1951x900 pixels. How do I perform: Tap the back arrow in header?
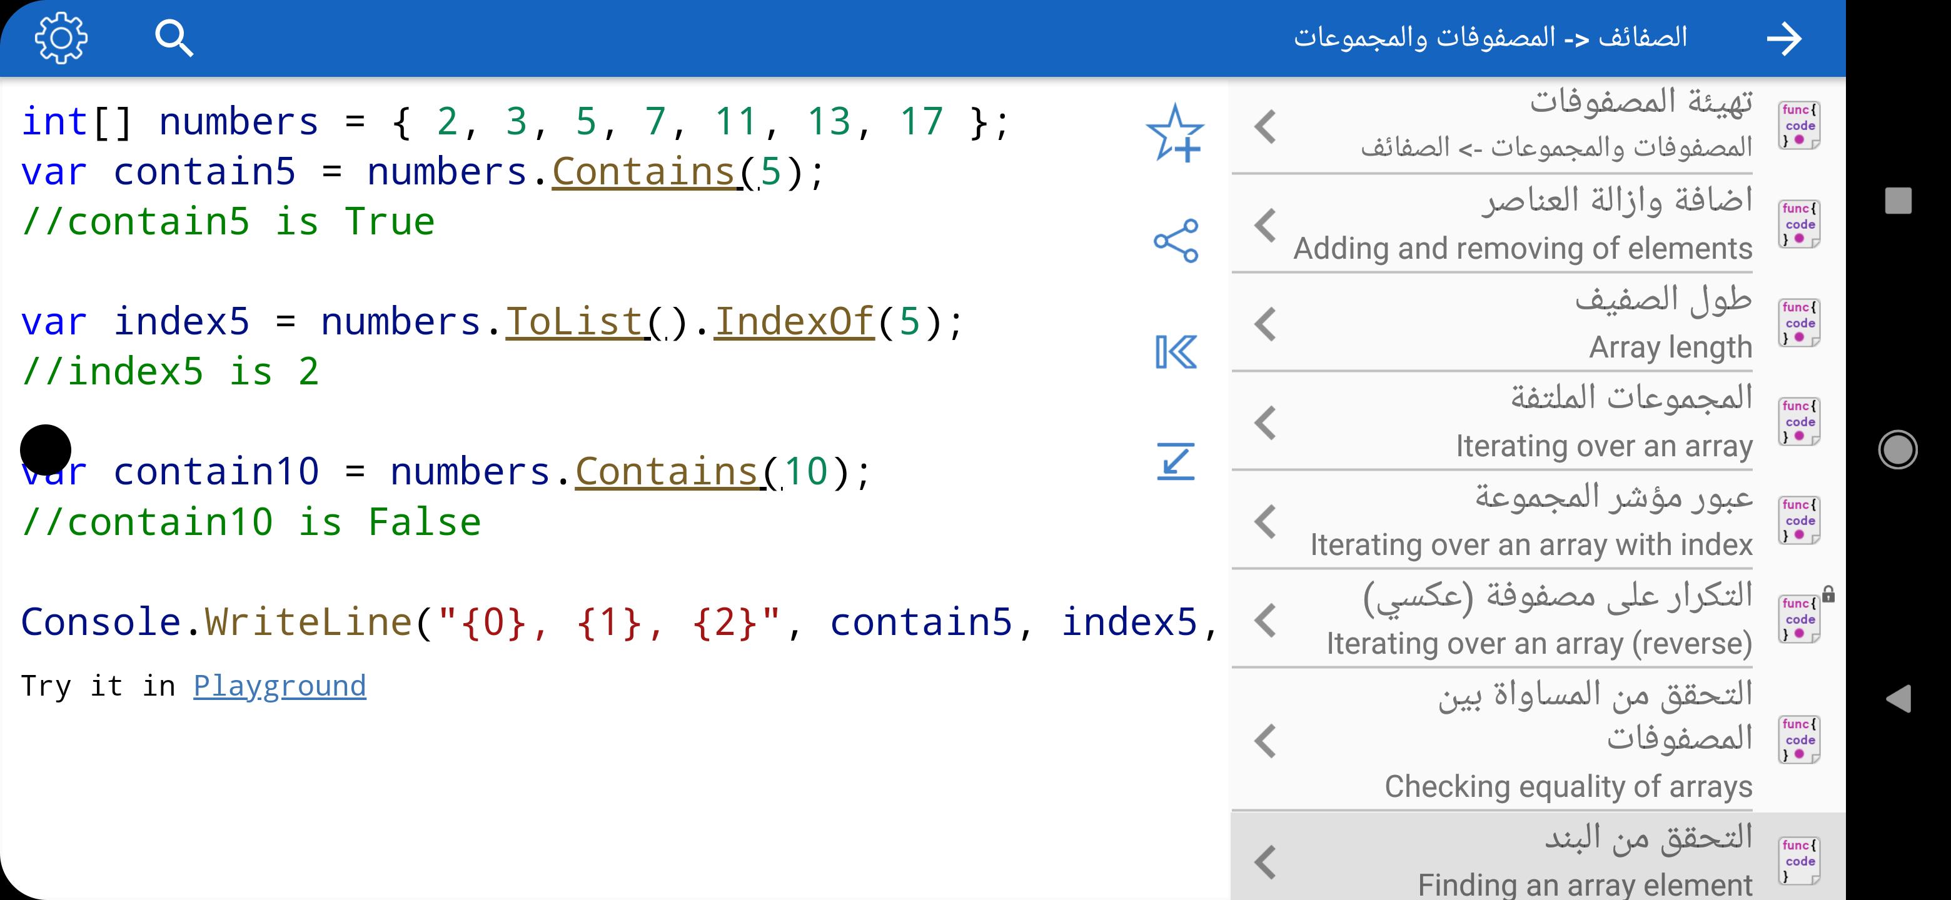[1783, 39]
